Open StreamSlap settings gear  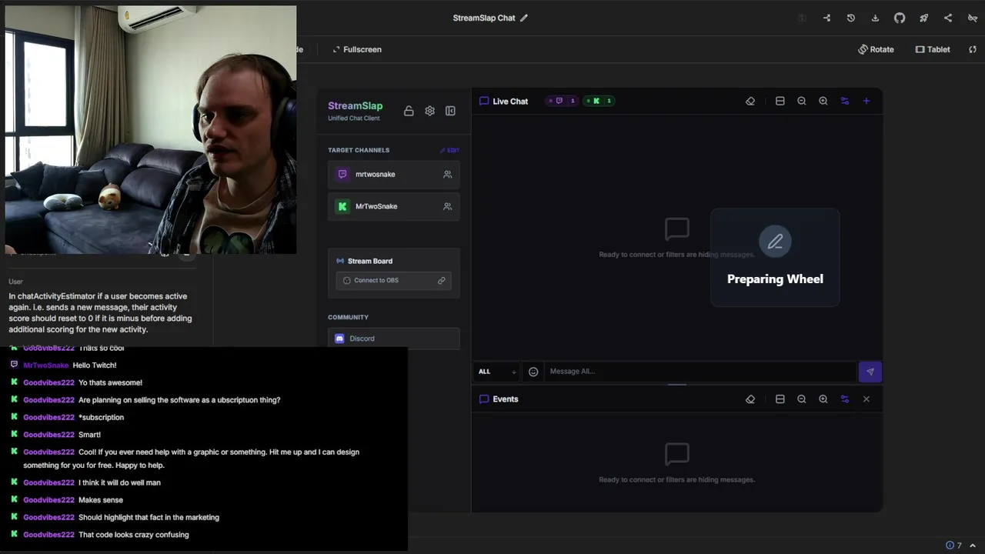tap(429, 111)
